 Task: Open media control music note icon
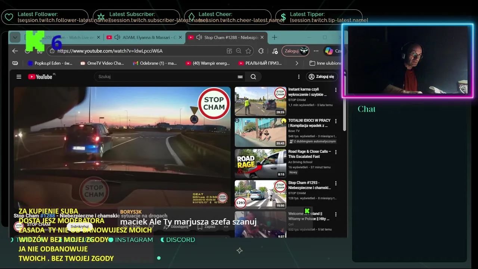tap(275, 51)
